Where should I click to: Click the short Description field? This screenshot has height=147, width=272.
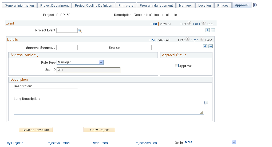tap(46, 91)
